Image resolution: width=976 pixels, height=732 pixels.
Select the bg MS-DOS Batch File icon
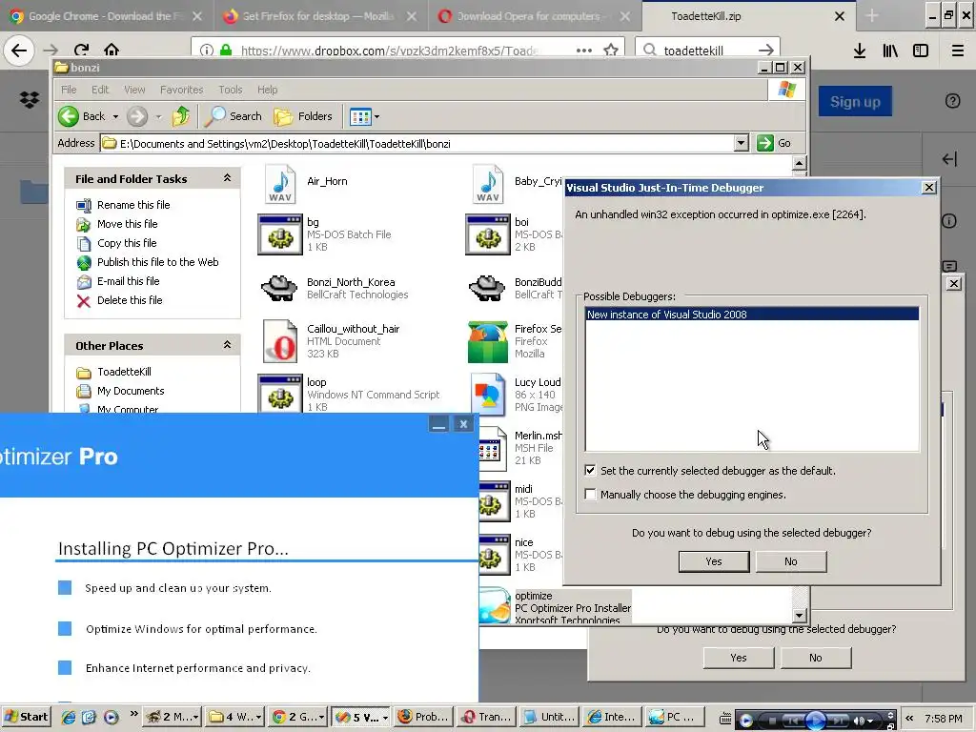coord(280,234)
